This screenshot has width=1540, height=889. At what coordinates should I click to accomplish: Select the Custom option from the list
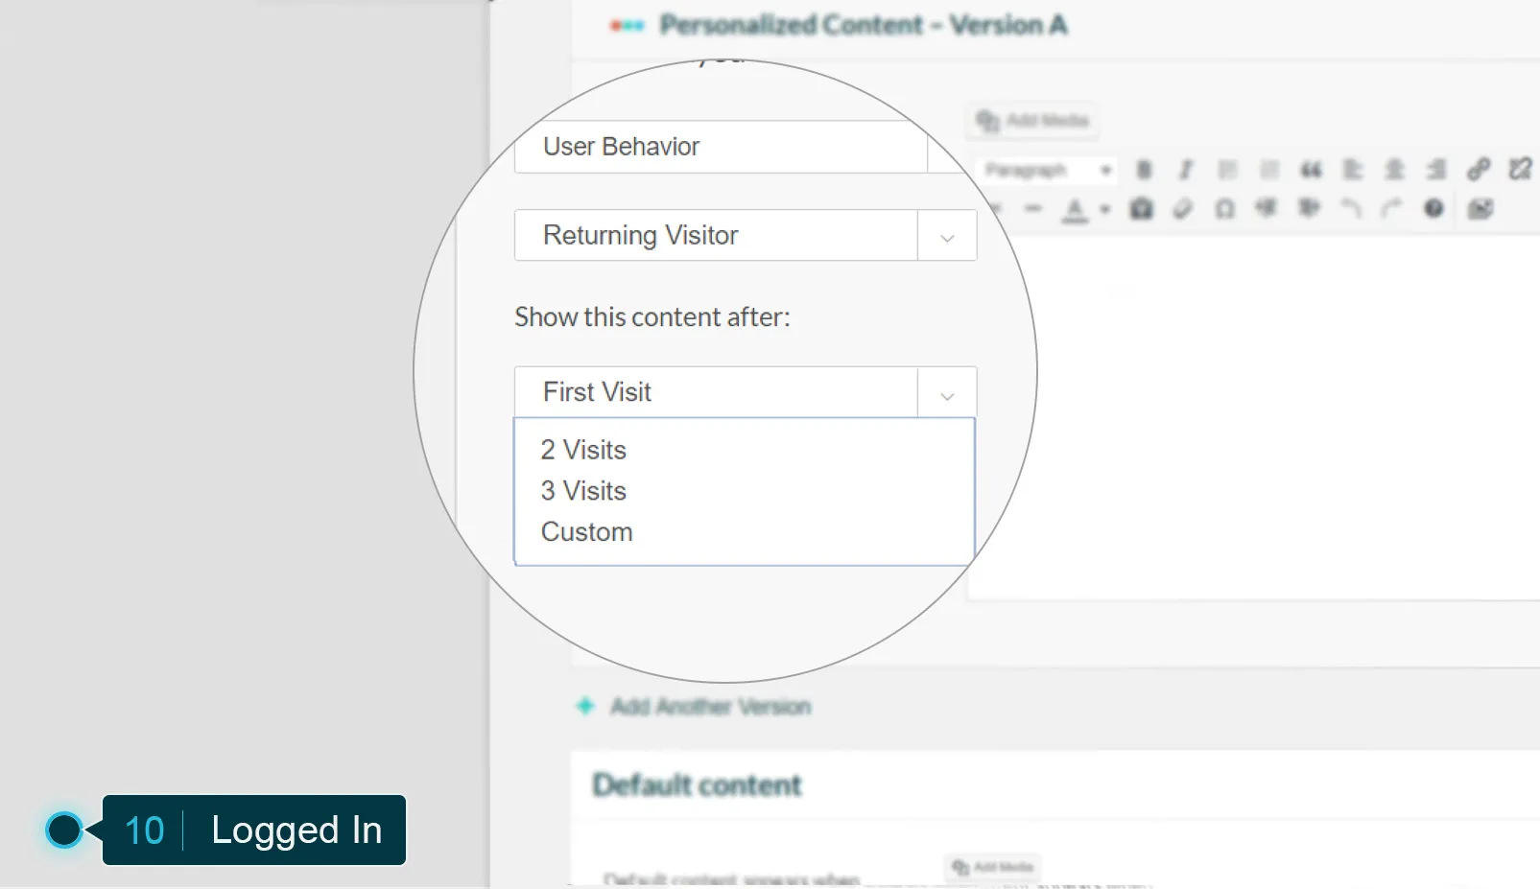coord(586,531)
